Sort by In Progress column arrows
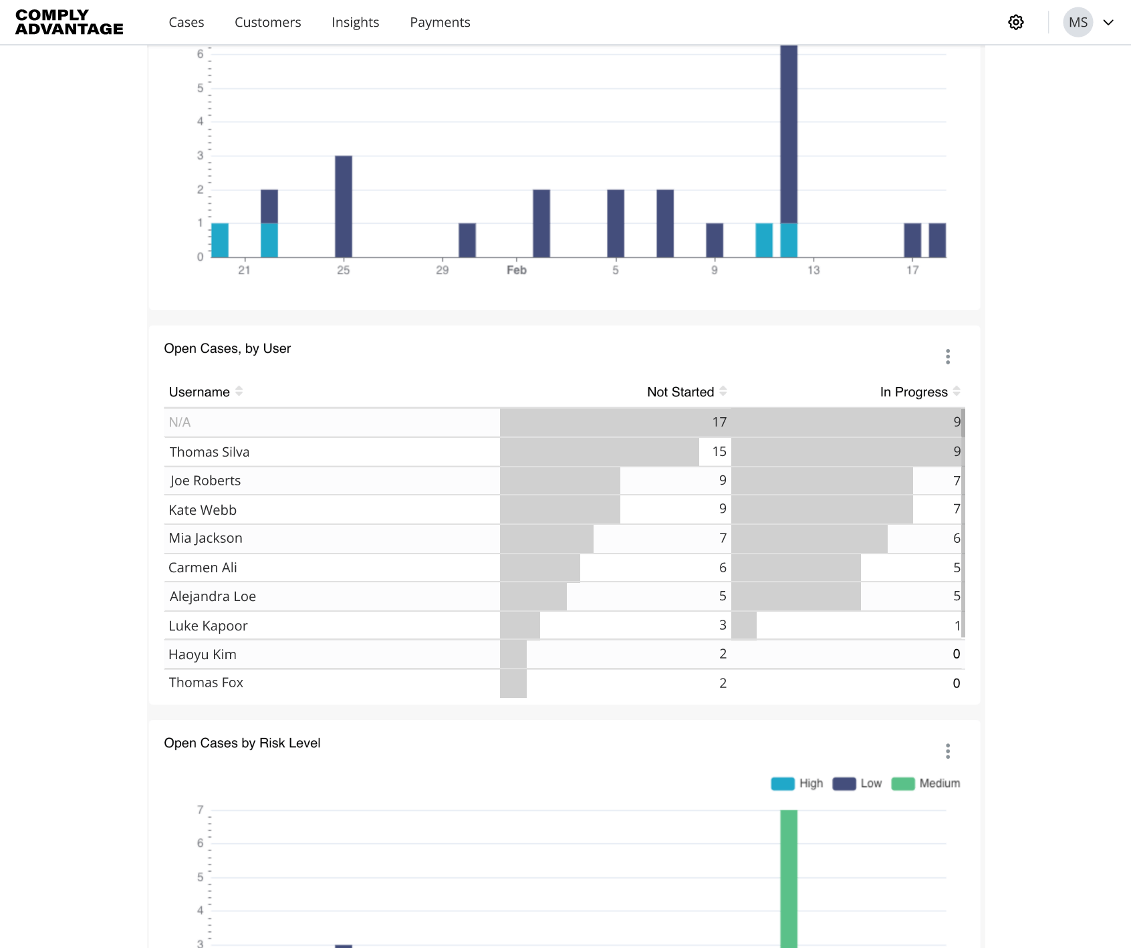 click(x=957, y=391)
